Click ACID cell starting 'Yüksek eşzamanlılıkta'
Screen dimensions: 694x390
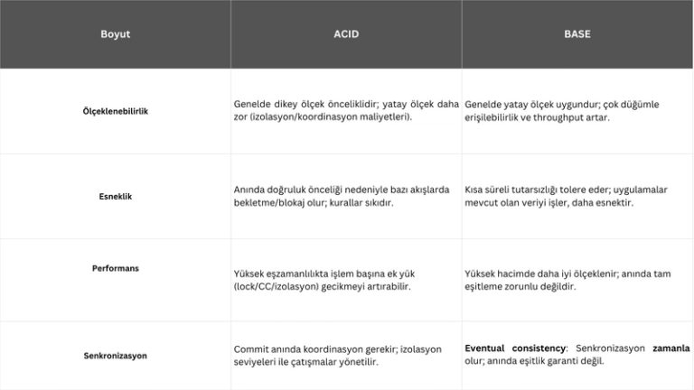(x=324, y=280)
